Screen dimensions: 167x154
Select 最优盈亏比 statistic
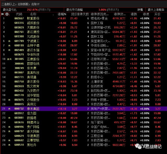coord(10,10)
